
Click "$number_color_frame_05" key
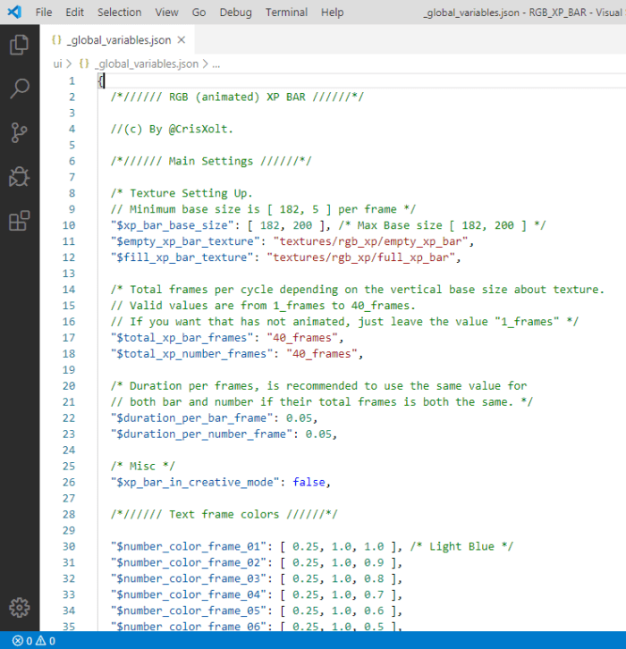click(188, 611)
